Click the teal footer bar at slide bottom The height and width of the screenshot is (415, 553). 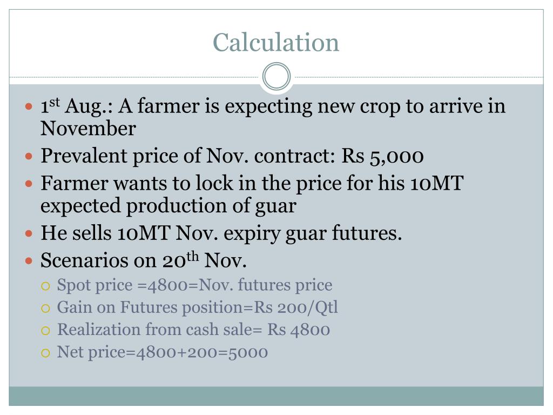tap(276, 396)
